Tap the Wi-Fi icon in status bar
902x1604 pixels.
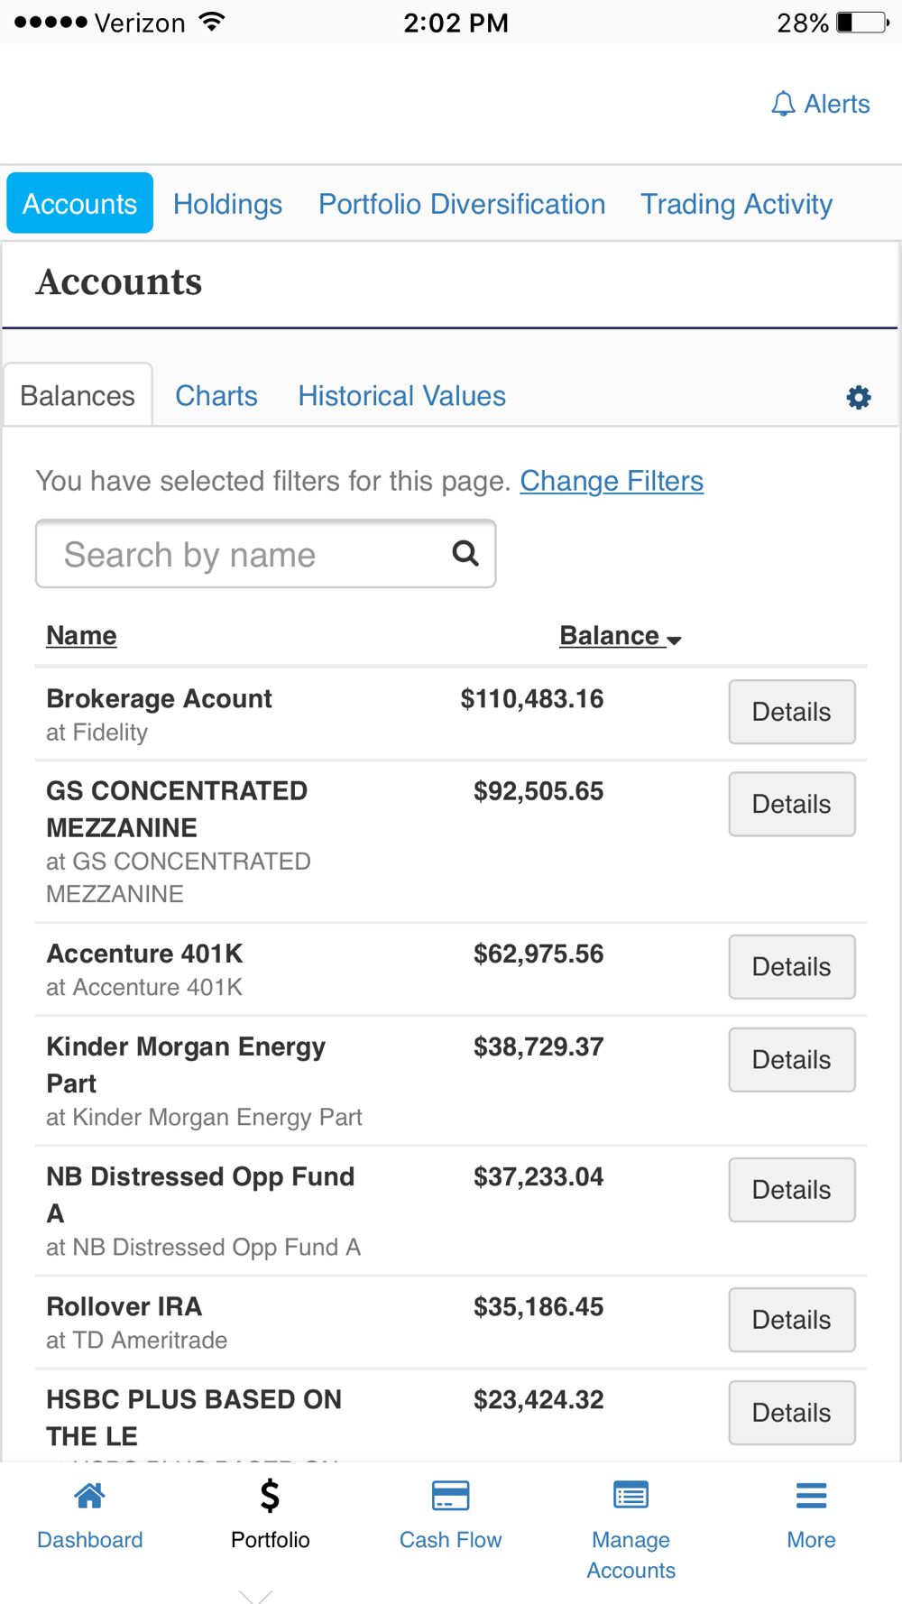(x=212, y=22)
